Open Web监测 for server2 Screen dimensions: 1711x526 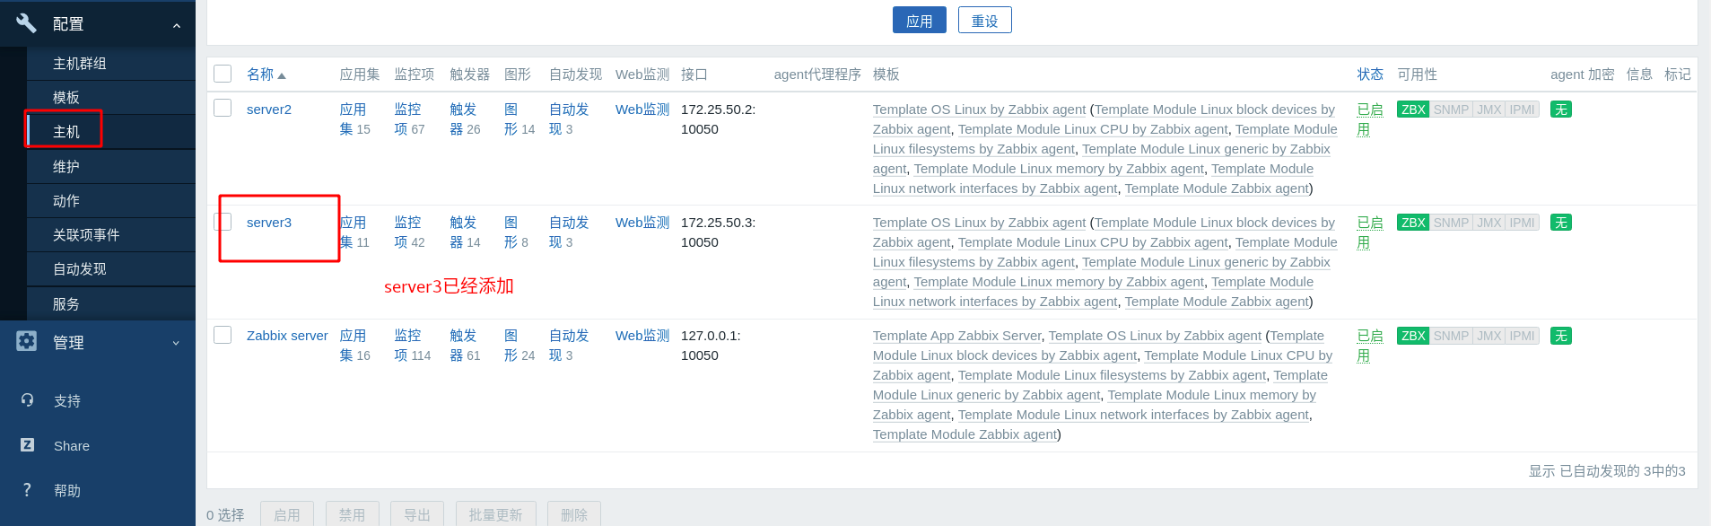[x=642, y=110]
